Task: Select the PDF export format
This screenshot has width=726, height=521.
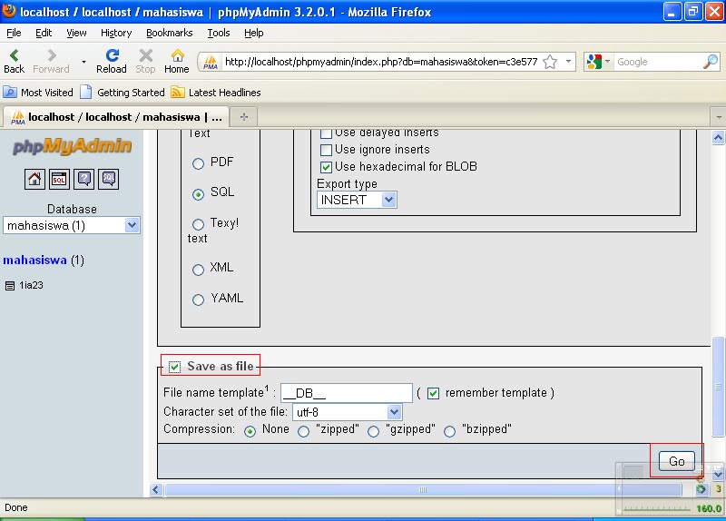Action: 198,163
